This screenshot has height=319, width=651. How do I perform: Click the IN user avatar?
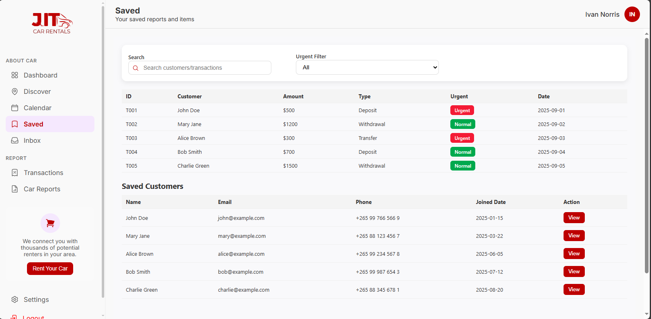point(632,14)
